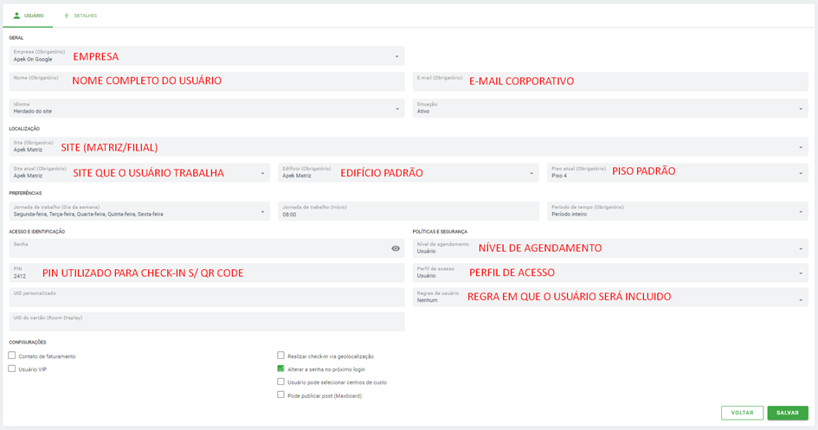The image size is (818, 430).
Task: Click the PIN field
Action: tap(206, 273)
